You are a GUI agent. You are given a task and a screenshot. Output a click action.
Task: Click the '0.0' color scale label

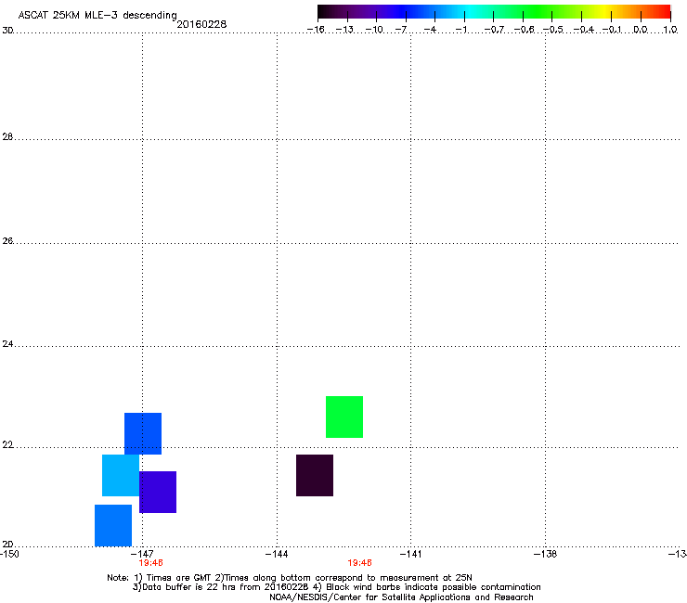(641, 30)
